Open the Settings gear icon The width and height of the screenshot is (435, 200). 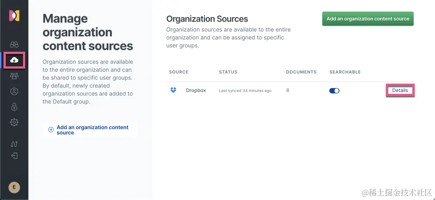click(x=14, y=123)
